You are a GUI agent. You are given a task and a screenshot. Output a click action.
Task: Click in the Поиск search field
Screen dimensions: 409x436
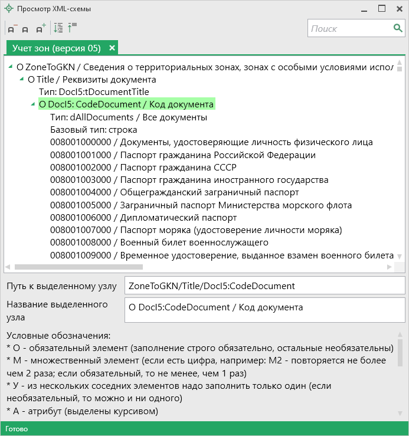click(348, 28)
